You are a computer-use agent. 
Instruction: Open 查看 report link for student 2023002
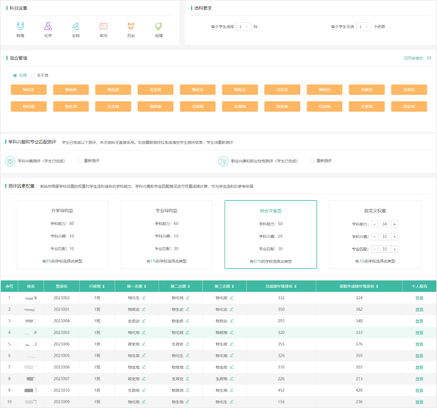pyautogui.click(x=419, y=298)
